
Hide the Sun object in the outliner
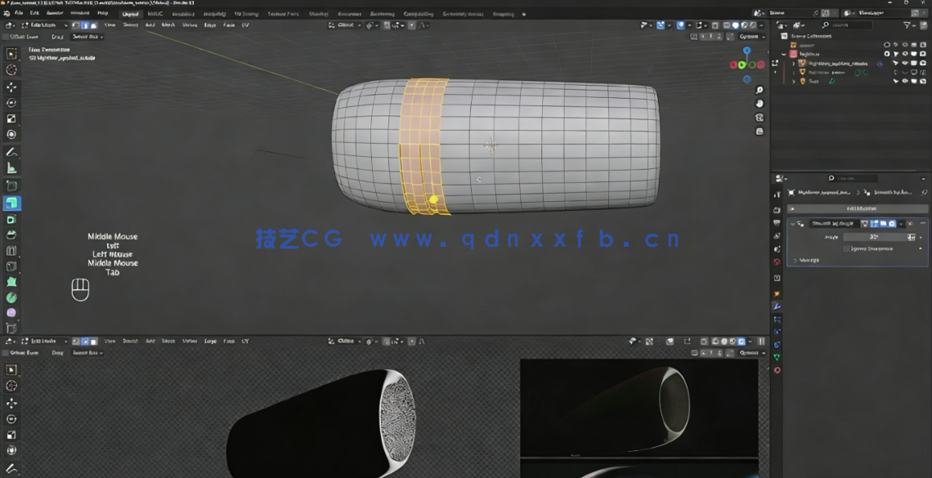(905, 81)
